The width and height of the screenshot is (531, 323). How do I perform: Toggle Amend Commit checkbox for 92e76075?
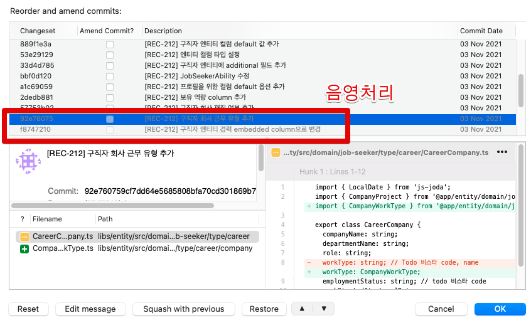pos(110,119)
